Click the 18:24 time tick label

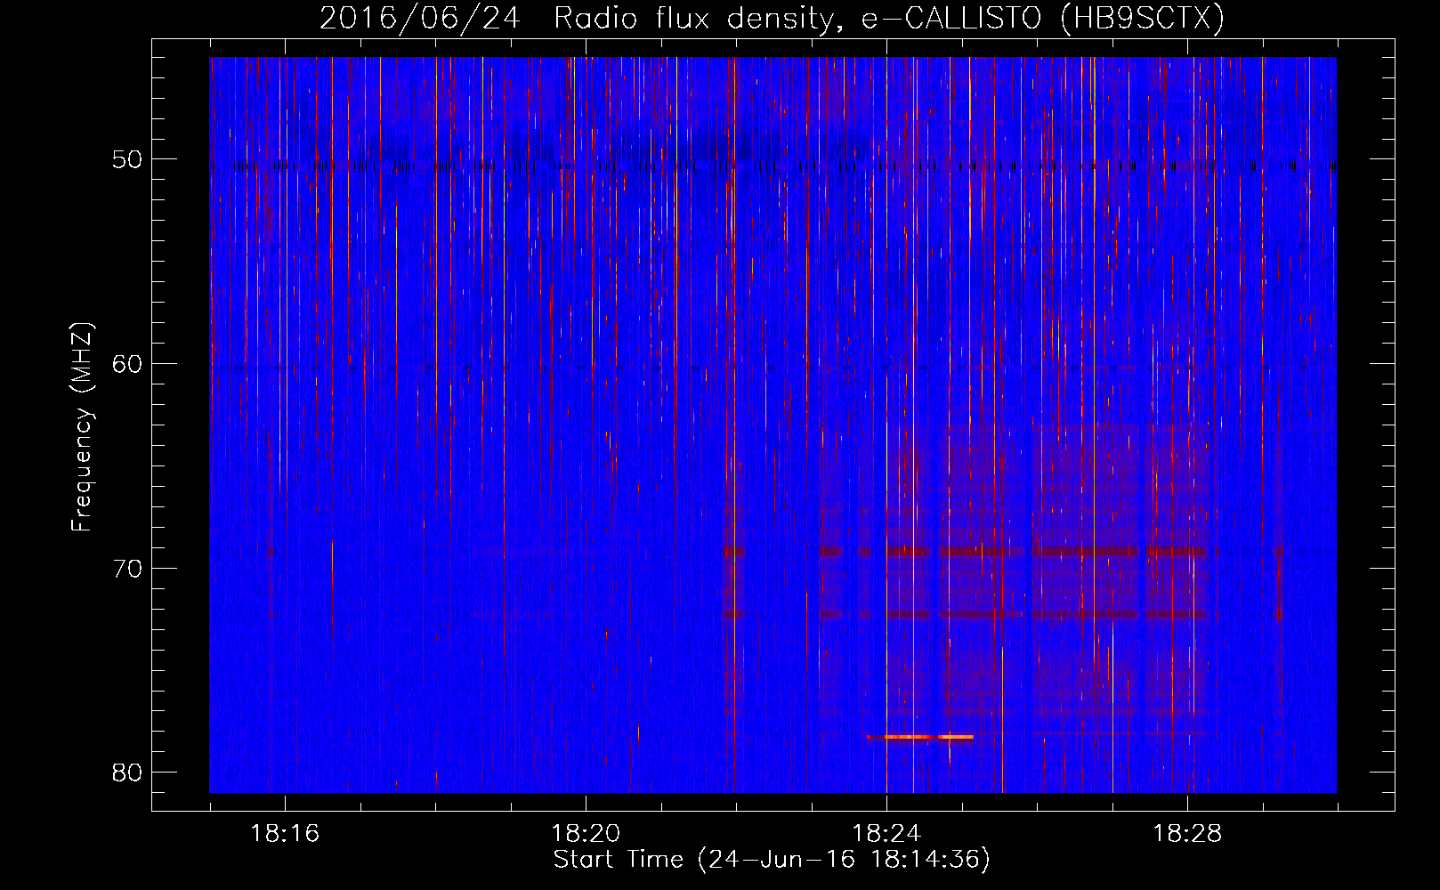(x=886, y=834)
